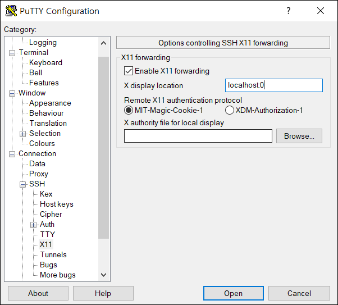338x305 pixels.
Task: Browse for X authority file
Action: click(x=299, y=136)
